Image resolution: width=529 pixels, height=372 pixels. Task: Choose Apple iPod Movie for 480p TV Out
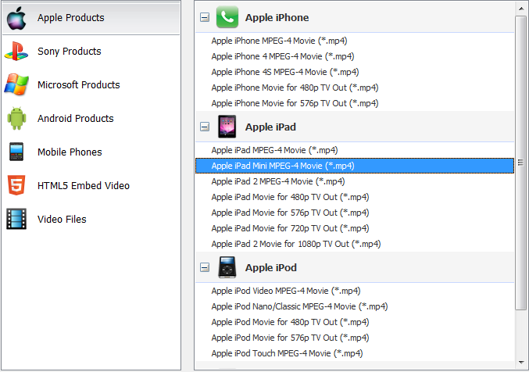pyautogui.click(x=355, y=323)
